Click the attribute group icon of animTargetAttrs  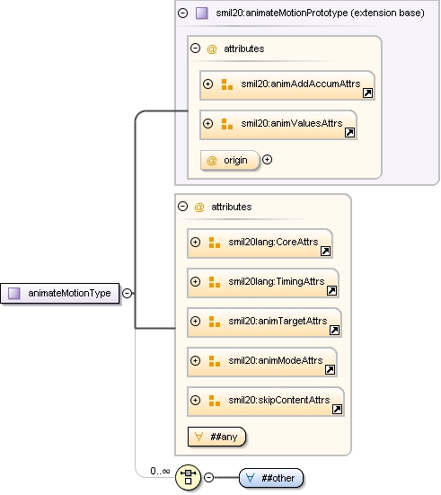[x=215, y=322]
